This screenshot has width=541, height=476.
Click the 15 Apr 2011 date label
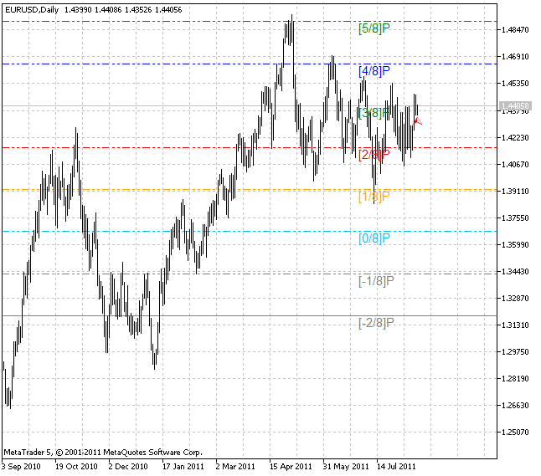pyautogui.click(x=291, y=466)
